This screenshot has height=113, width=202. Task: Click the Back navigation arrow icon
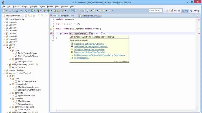click(x=104, y=11)
